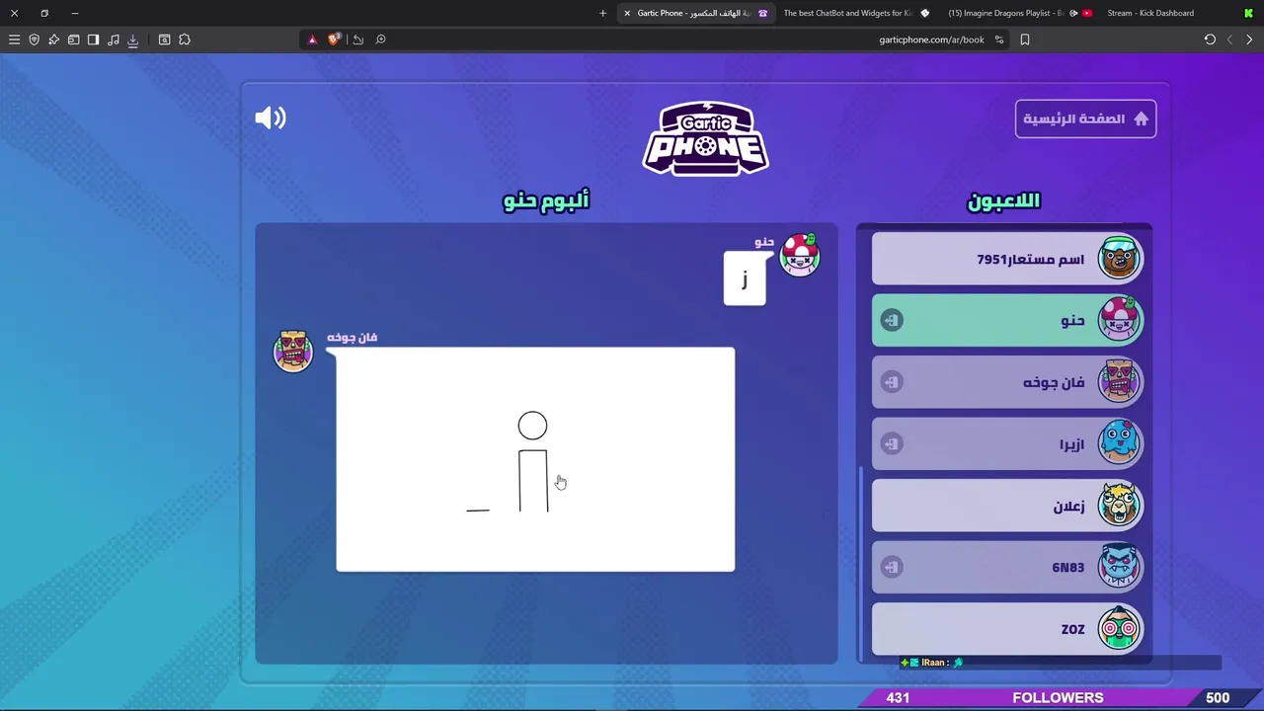Click the الصفحة الرئيسية home button
Image resolution: width=1264 pixels, height=711 pixels.
coord(1085,118)
